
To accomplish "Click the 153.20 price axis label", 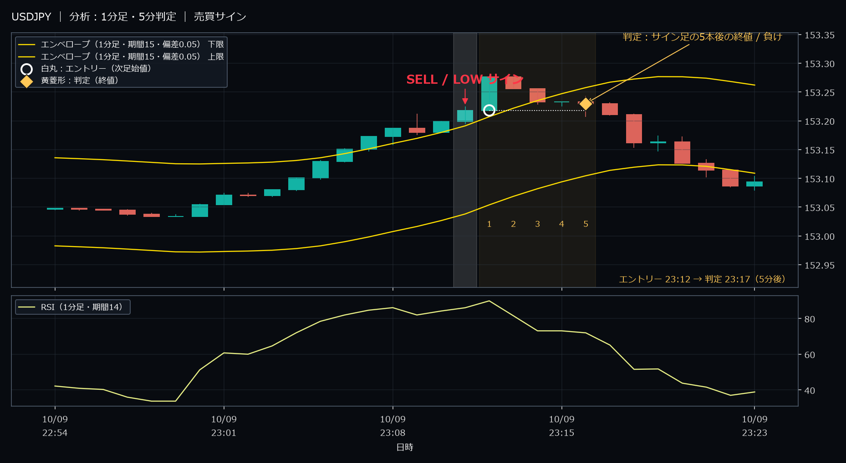I will [x=820, y=121].
